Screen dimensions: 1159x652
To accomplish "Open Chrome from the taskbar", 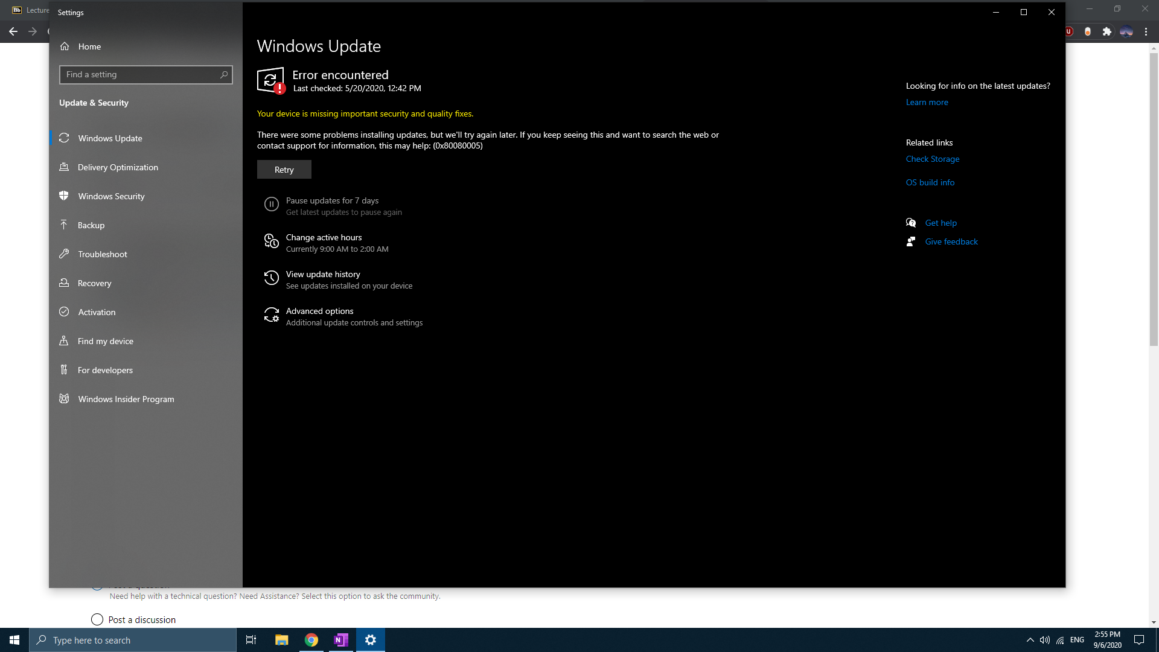I will point(311,640).
